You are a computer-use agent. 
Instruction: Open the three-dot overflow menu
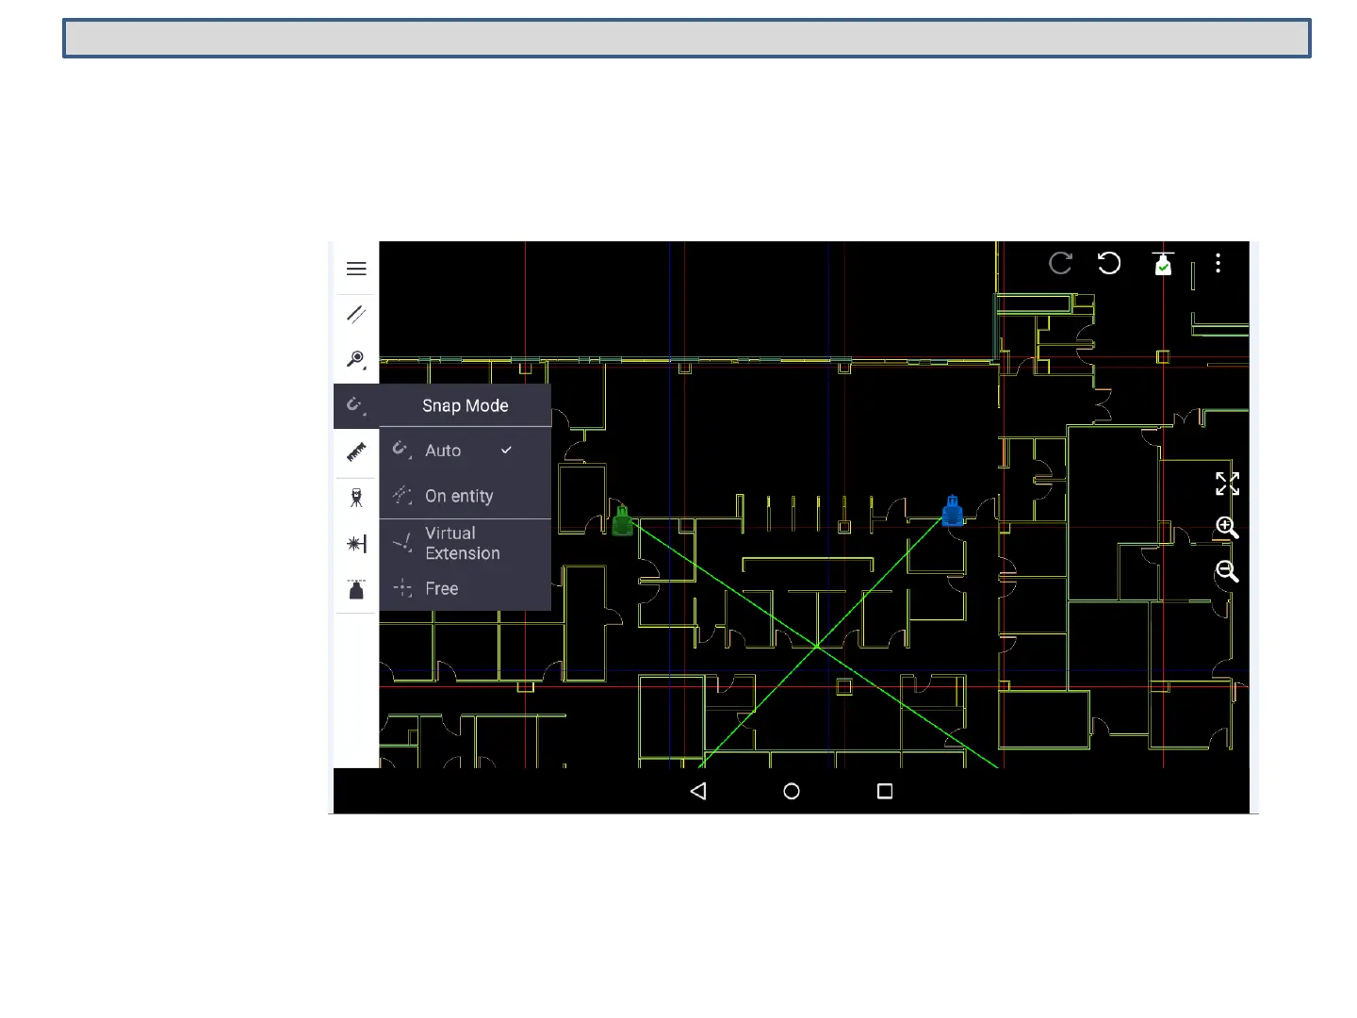(x=1218, y=263)
